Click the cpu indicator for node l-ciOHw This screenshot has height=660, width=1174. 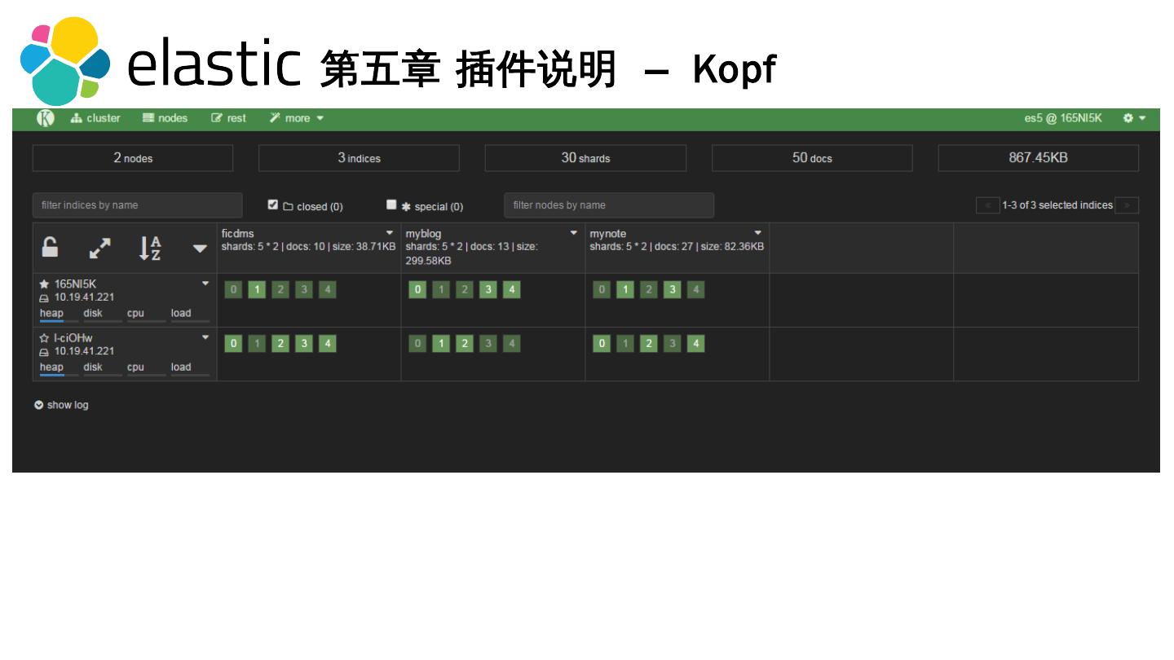coord(146,369)
